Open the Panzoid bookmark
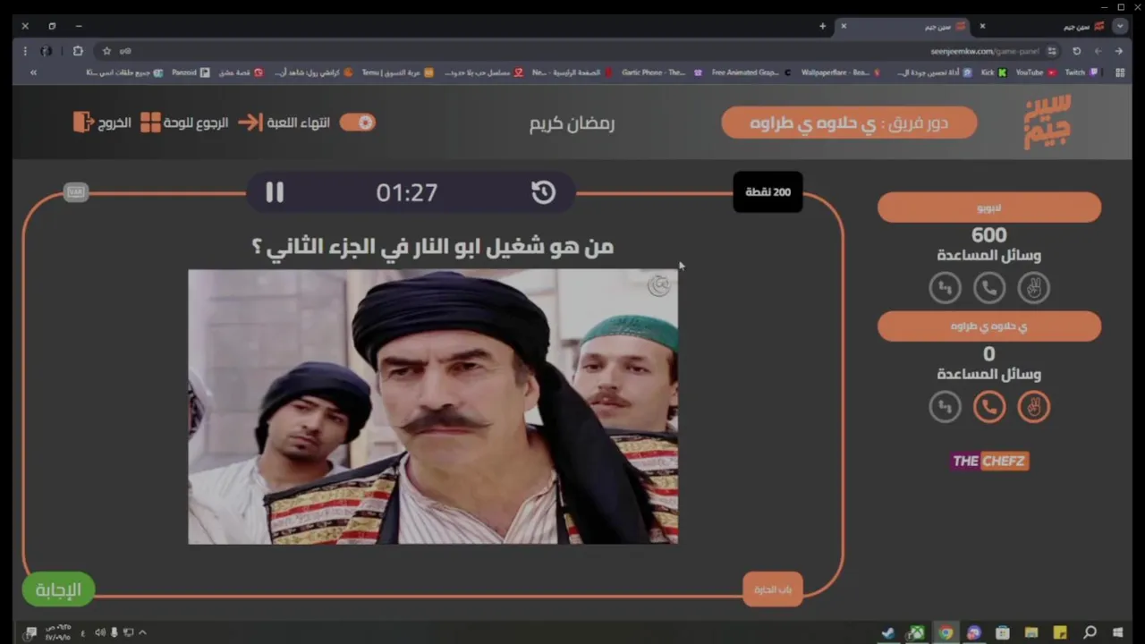This screenshot has height=644, width=1145. (191, 72)
